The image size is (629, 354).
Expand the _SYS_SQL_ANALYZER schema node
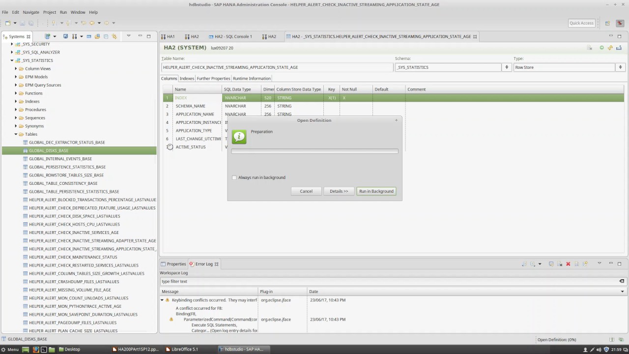12,52
